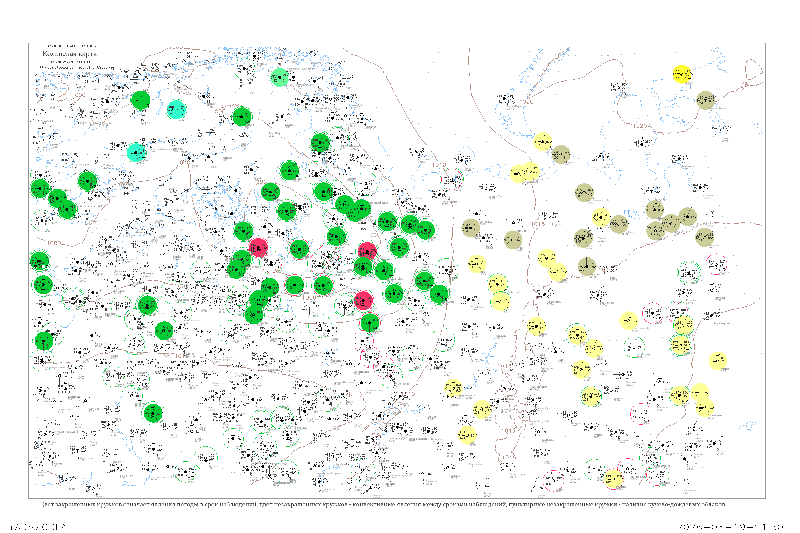Click the Russian legend caption below the map

pos(383,504)
